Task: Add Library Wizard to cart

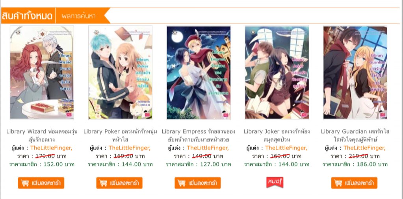Action: click(41, 183)
